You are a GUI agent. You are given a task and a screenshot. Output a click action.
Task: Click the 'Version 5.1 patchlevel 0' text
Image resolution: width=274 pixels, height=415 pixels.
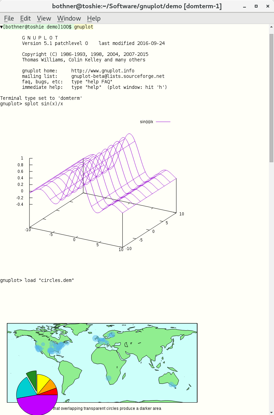[x=55, y=43]
